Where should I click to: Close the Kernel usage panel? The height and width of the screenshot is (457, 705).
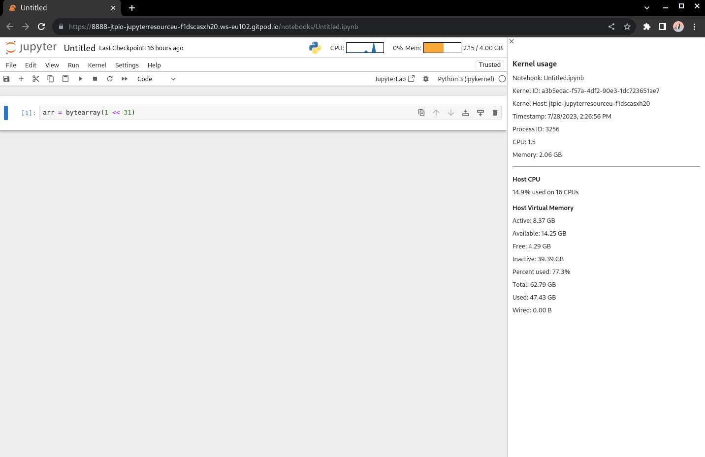(x=511, y=41)
